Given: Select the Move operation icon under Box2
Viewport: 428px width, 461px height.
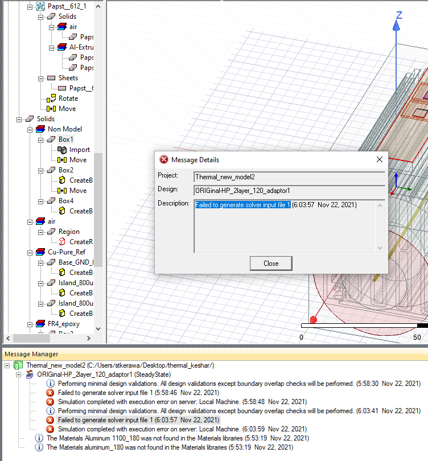Looking at the screenshot, I should pos(62,191).
